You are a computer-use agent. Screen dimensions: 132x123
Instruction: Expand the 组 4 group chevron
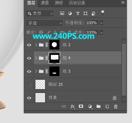click(x=36, y=58)
